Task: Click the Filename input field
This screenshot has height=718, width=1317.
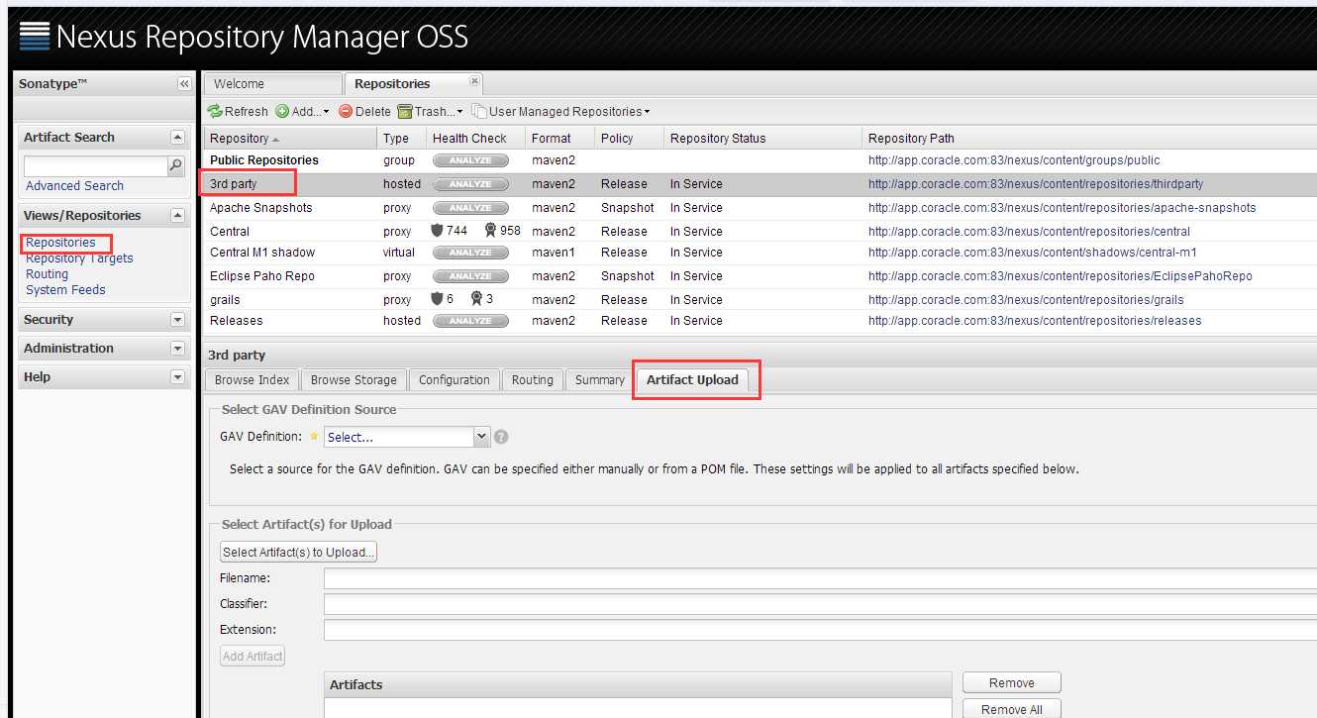Action: [820, 578]
